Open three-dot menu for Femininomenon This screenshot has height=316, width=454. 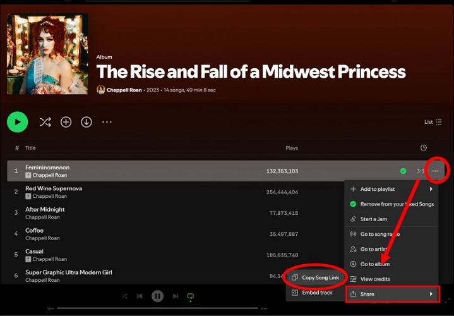click(436, 171)
